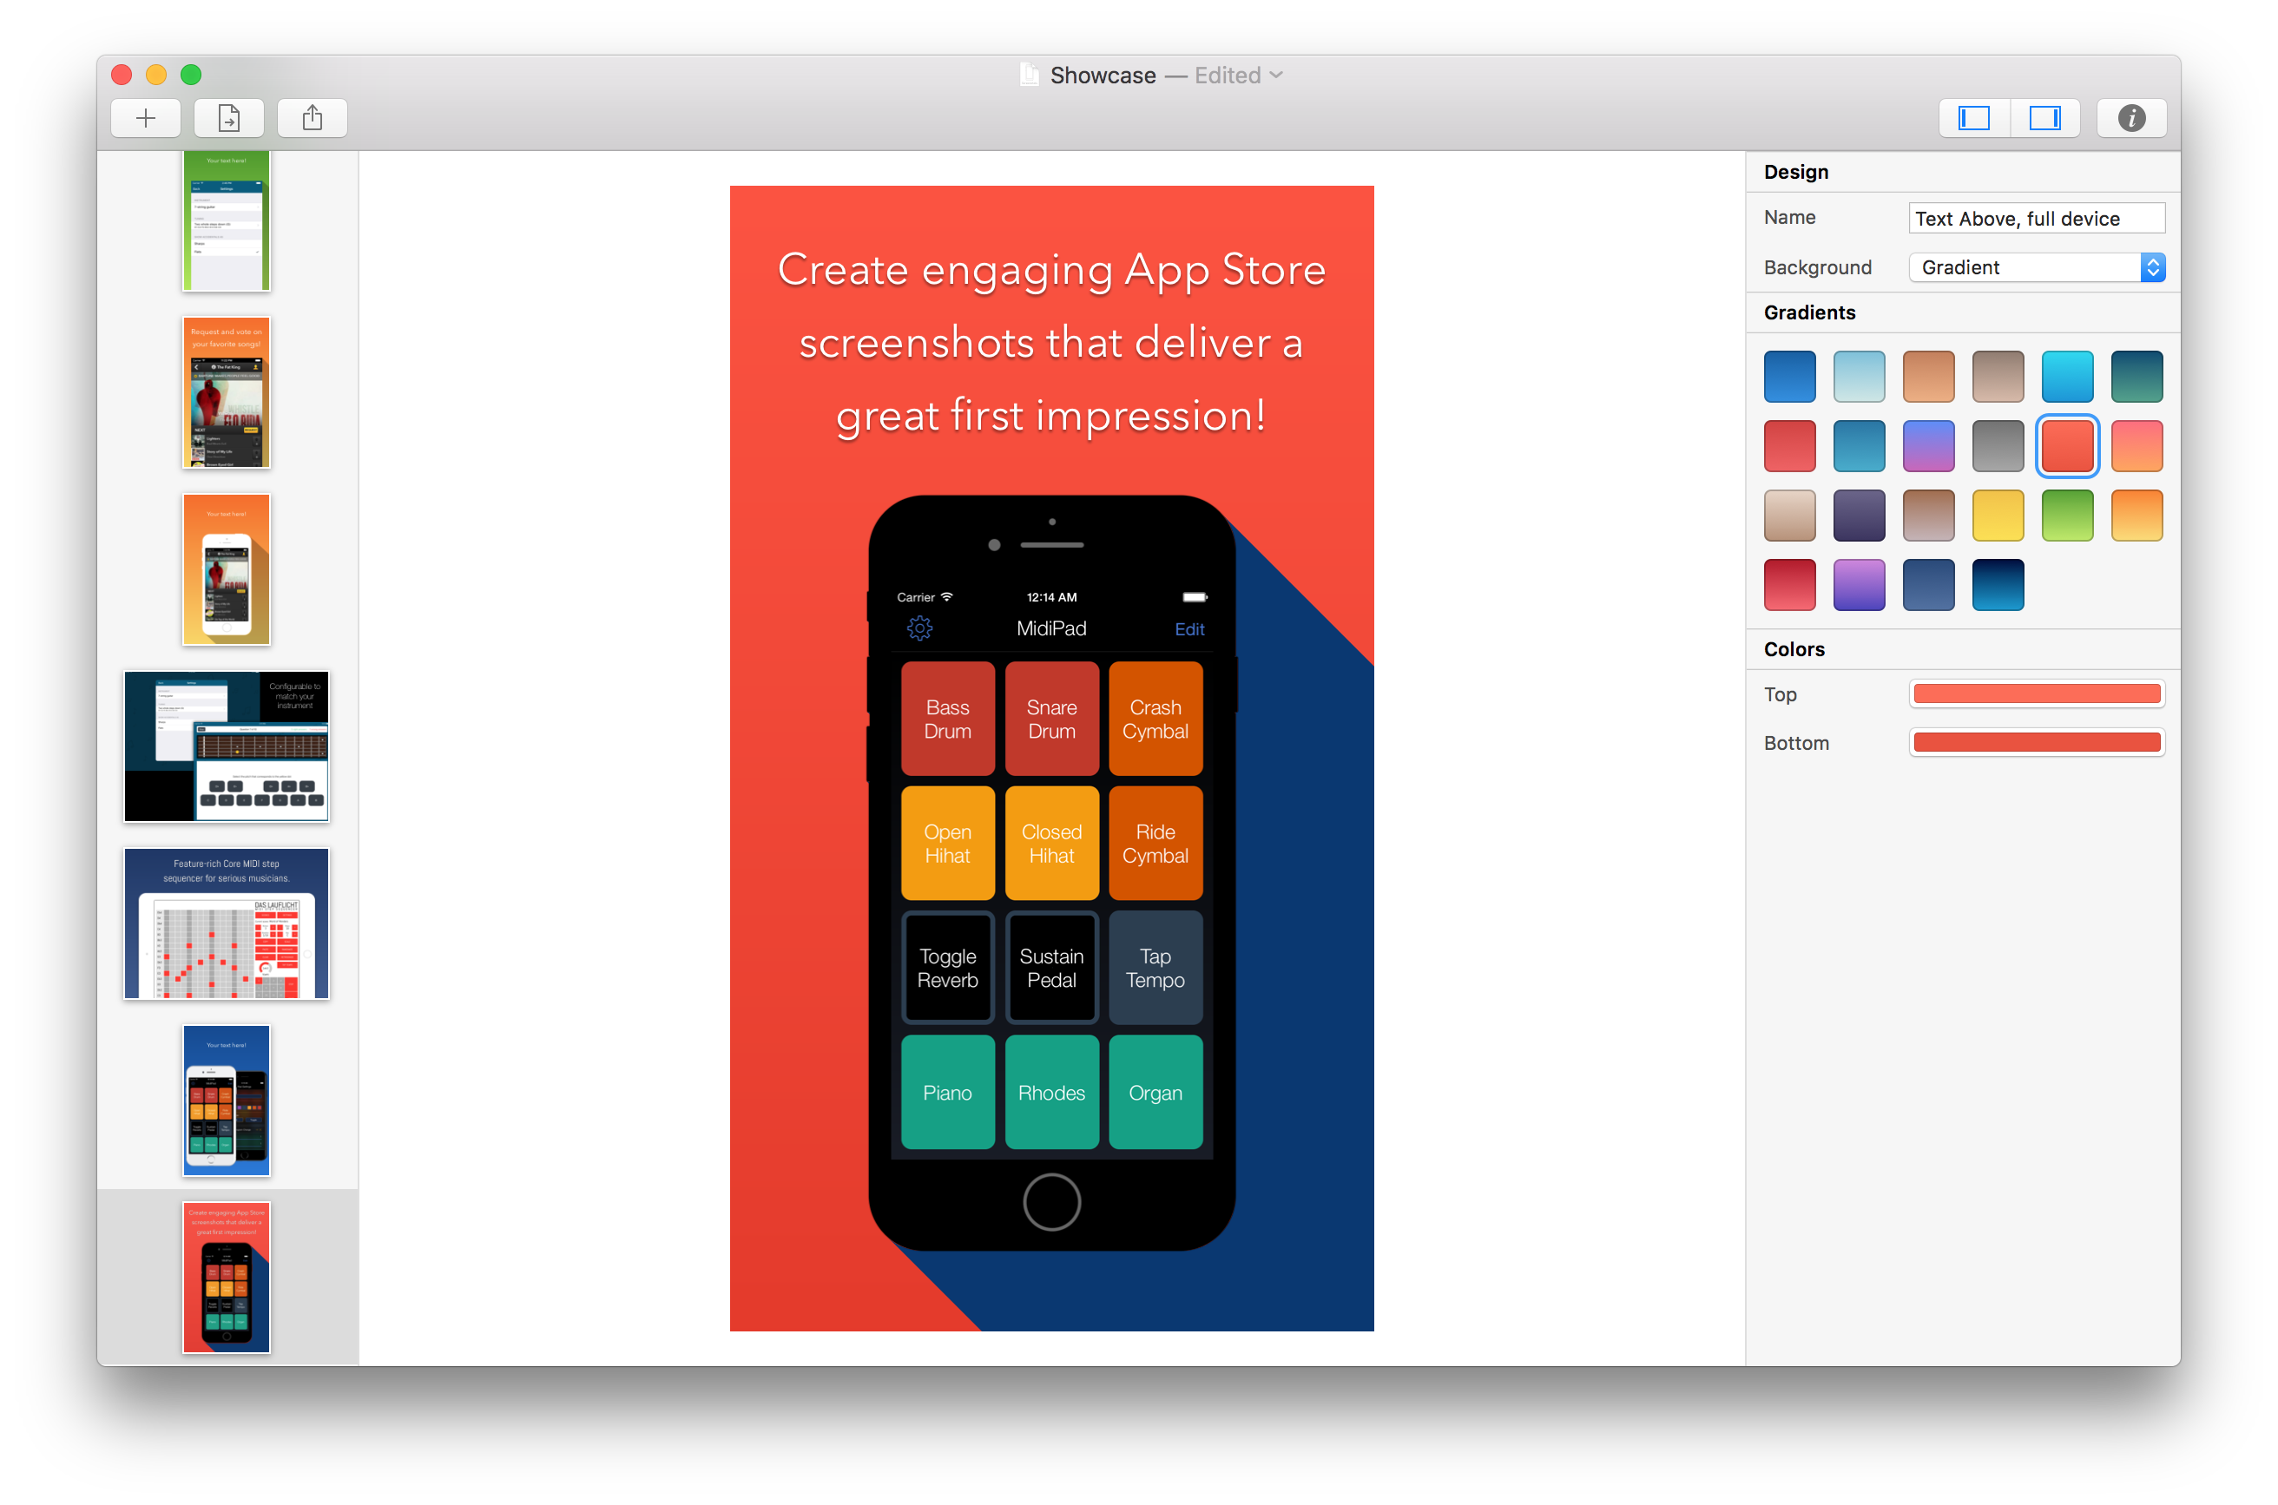Edit the design Name field
2278x1505 pixels.
pos(2036,218)
